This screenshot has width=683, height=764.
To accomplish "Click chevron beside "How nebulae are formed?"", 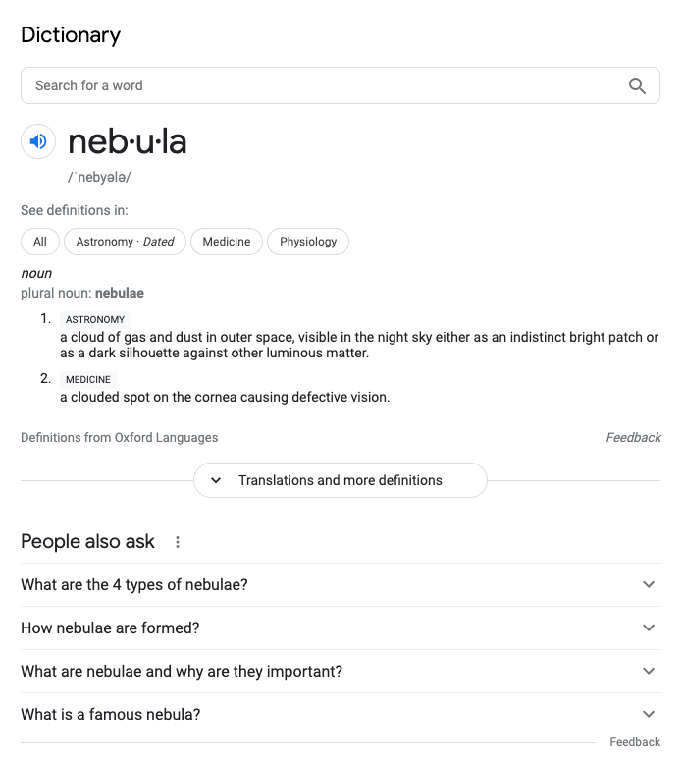I will click(x=649, y=628).
